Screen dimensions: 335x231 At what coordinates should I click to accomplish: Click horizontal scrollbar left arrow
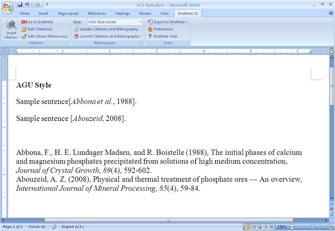tap(3, 220)
